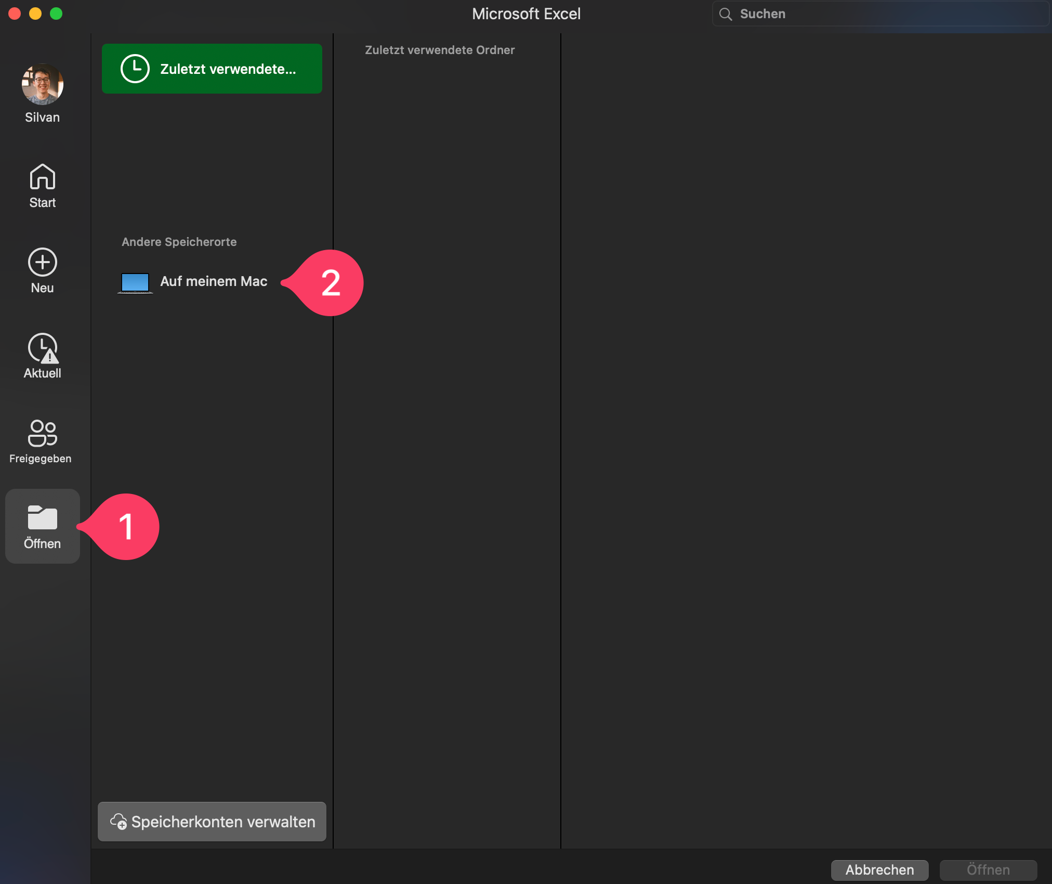Select the Öffnen folder icon in sidebar
This screenshot has height=884, width=1052.
pos(42,518)
